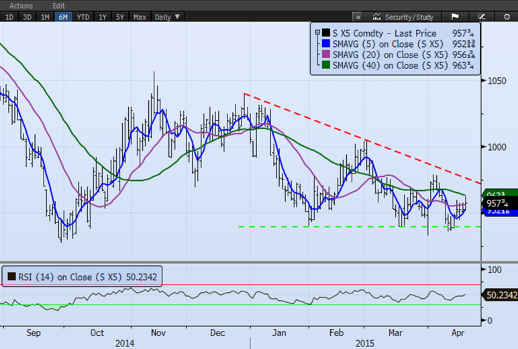The height and width of the screenshot is (349, 518).
Task: Collapse the legend tree minus box
Action: click(x=317, y=33)
